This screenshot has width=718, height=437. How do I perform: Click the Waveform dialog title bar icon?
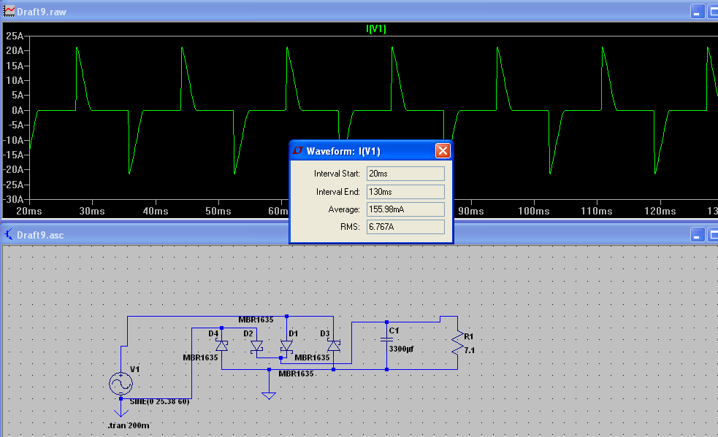tap(298, 151)
